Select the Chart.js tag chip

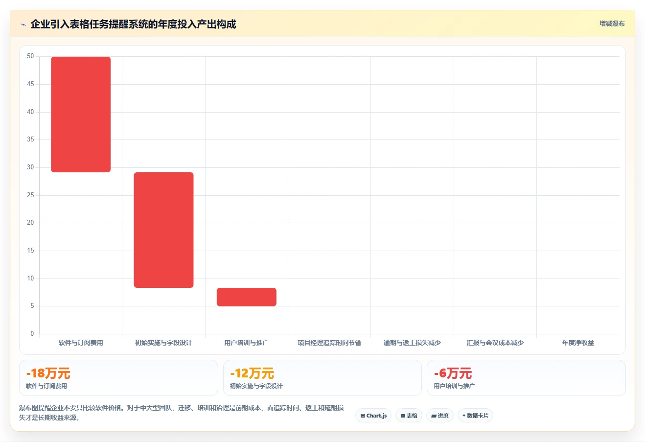click(x=373, y=416)
